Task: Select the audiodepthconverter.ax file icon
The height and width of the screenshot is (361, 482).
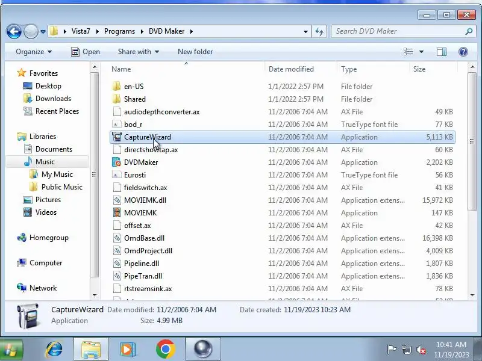Action: pyautogui.click(x=117, y=111)
